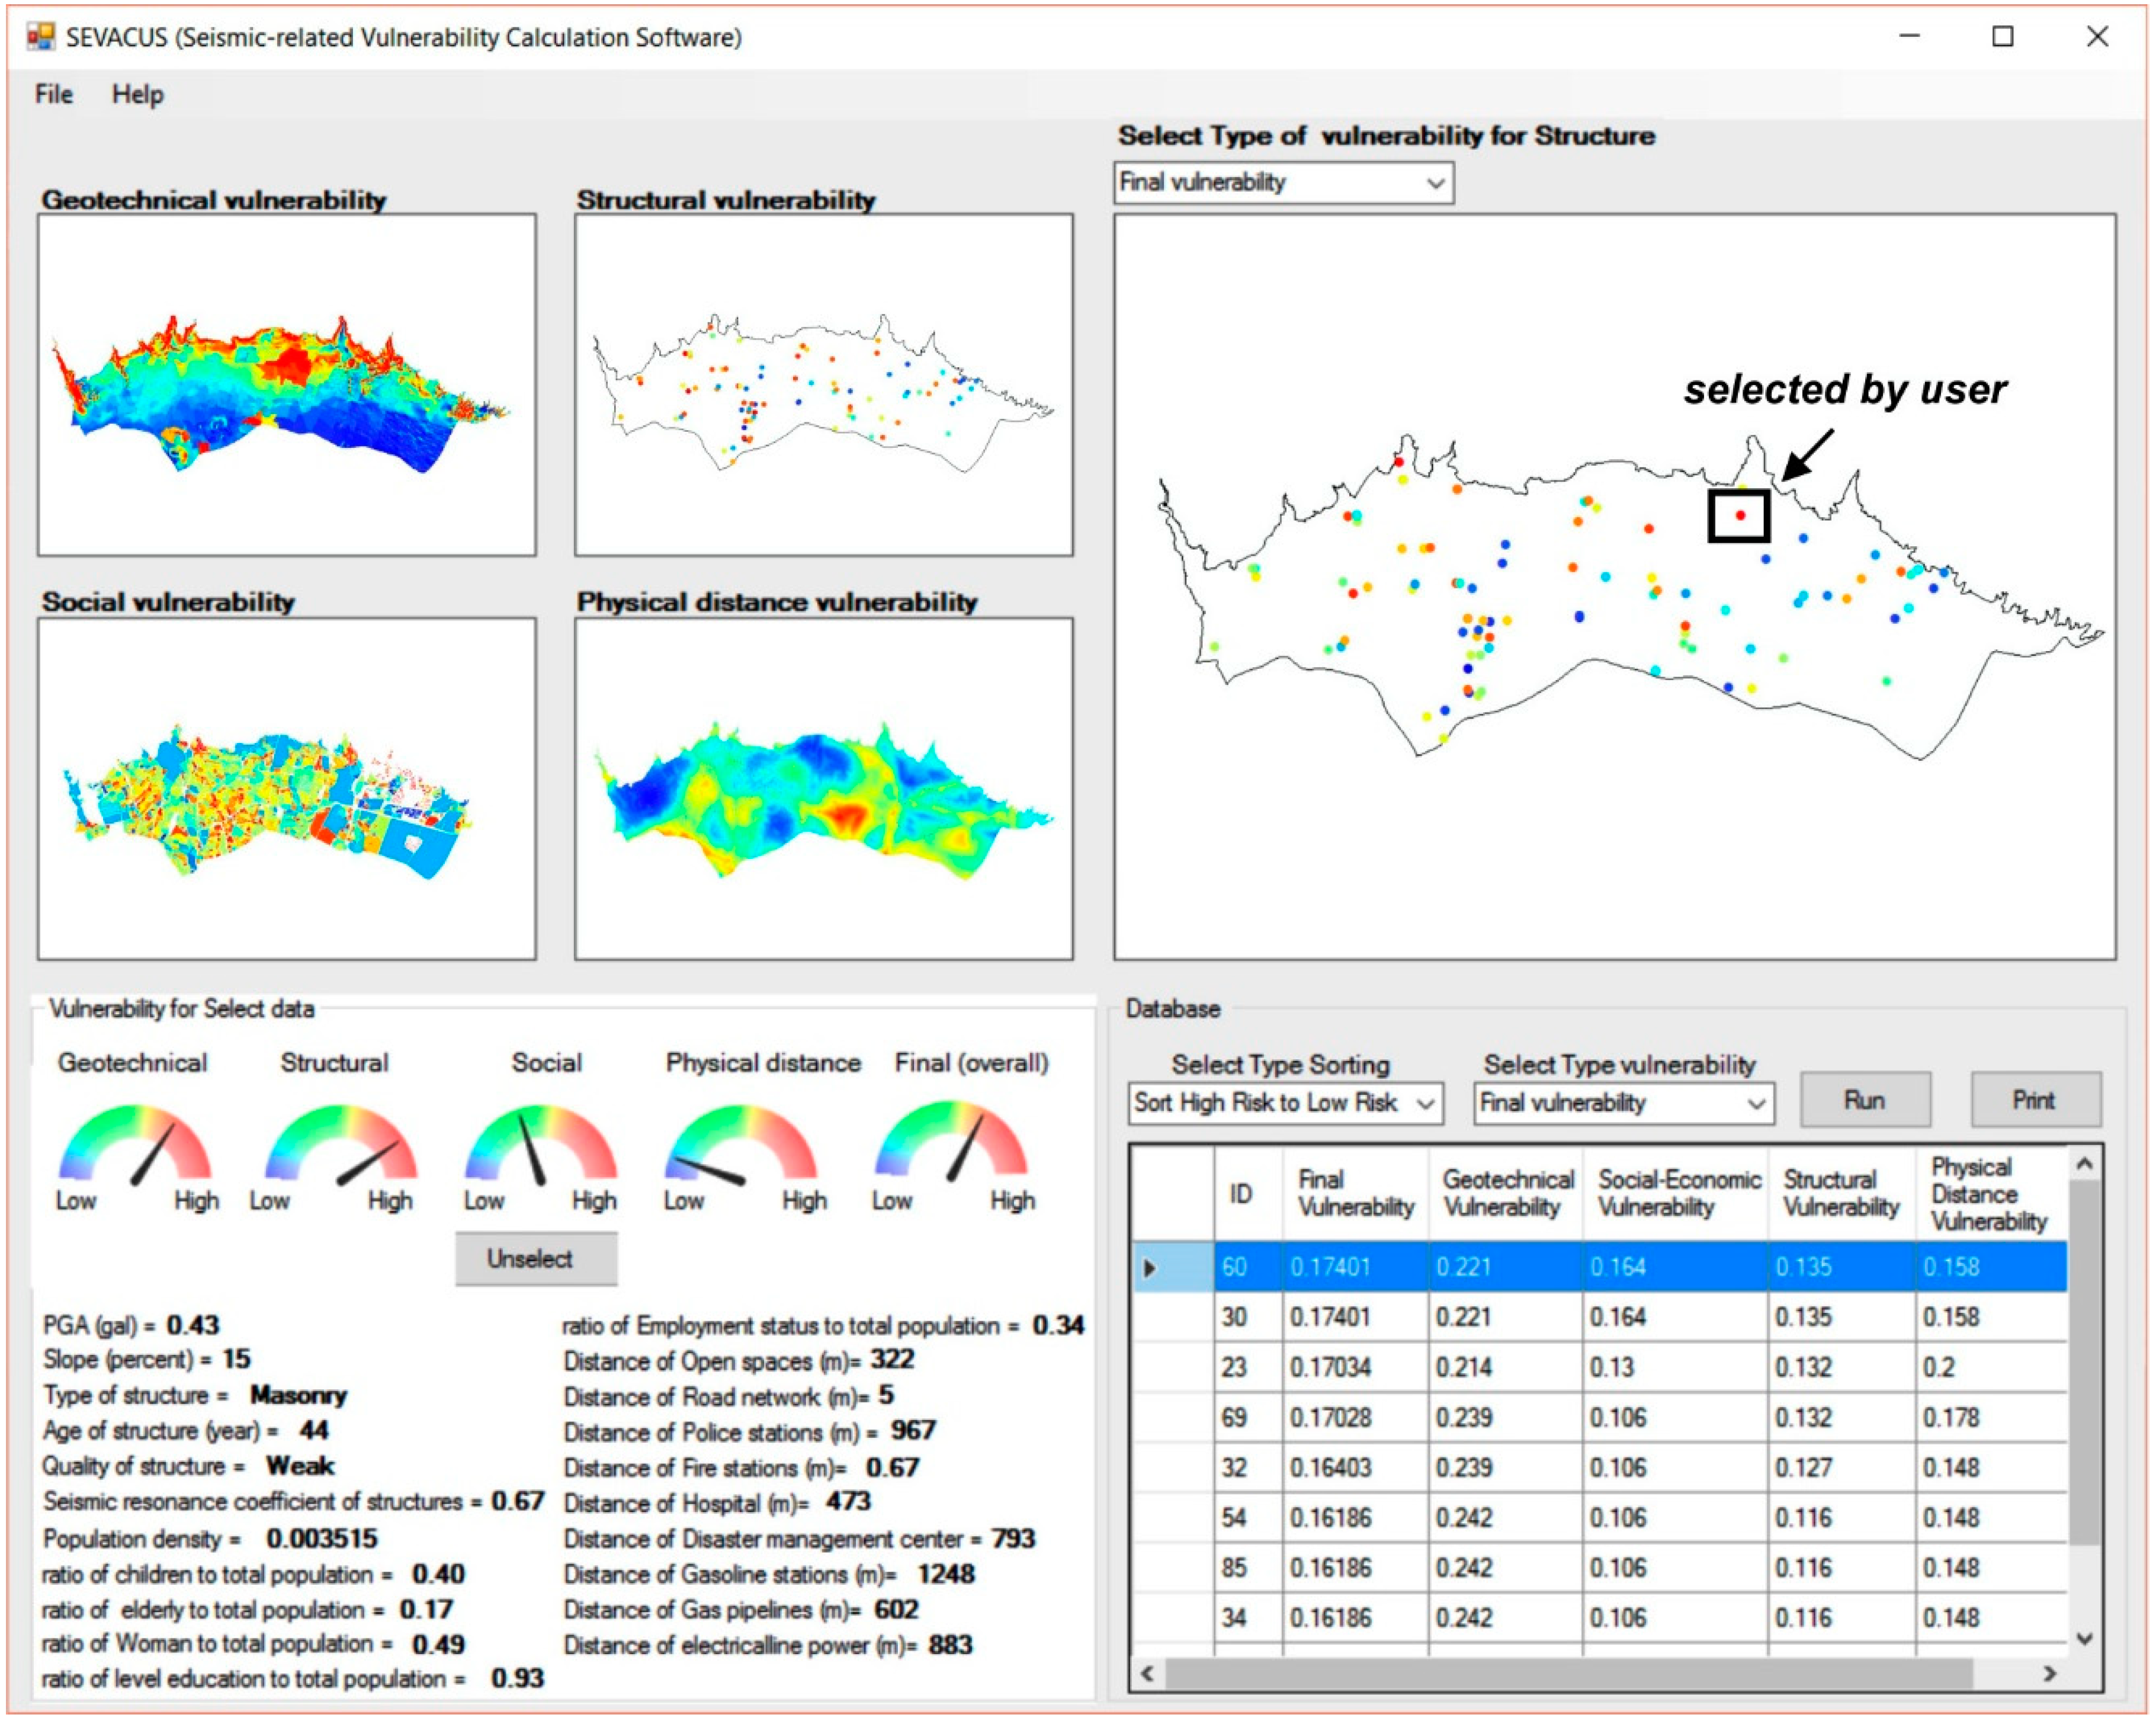Expand the Database Select Type vulnerability dropdown

(x=1755, y=1104)
